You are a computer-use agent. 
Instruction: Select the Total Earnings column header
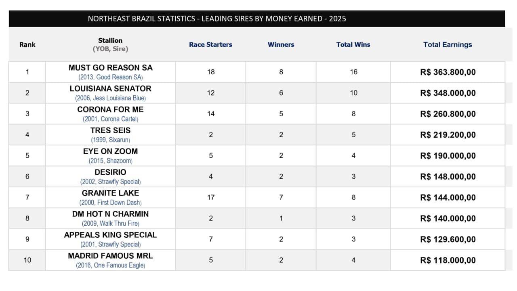tap(448, 45)
